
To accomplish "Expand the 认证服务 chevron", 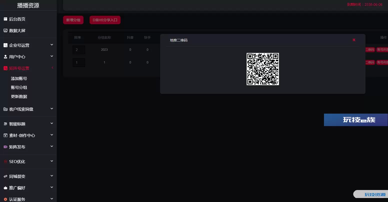I will tap(52, 199).
